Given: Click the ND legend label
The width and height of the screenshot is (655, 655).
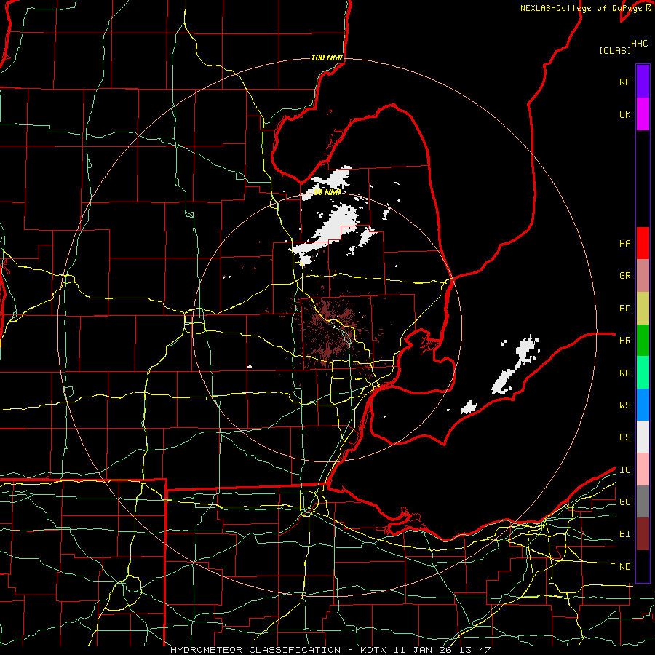Looking at the screenshot, I should pos(624,566).
